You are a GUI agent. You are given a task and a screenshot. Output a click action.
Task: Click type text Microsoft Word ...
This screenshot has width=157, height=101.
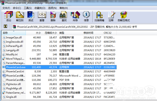pos(70,76)
